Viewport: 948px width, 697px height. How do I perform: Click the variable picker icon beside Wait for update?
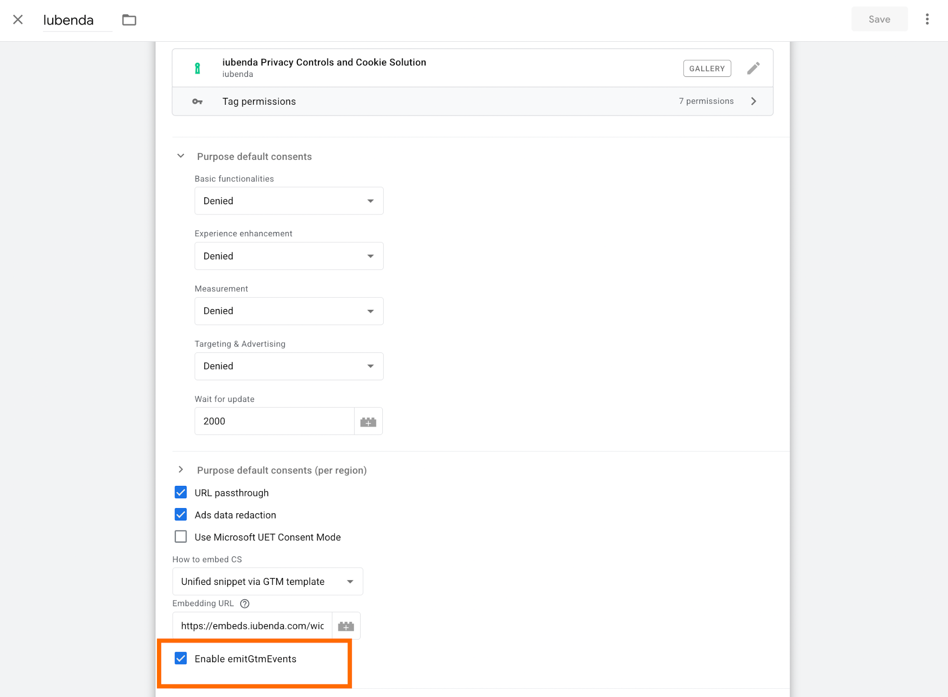(368, 421)
